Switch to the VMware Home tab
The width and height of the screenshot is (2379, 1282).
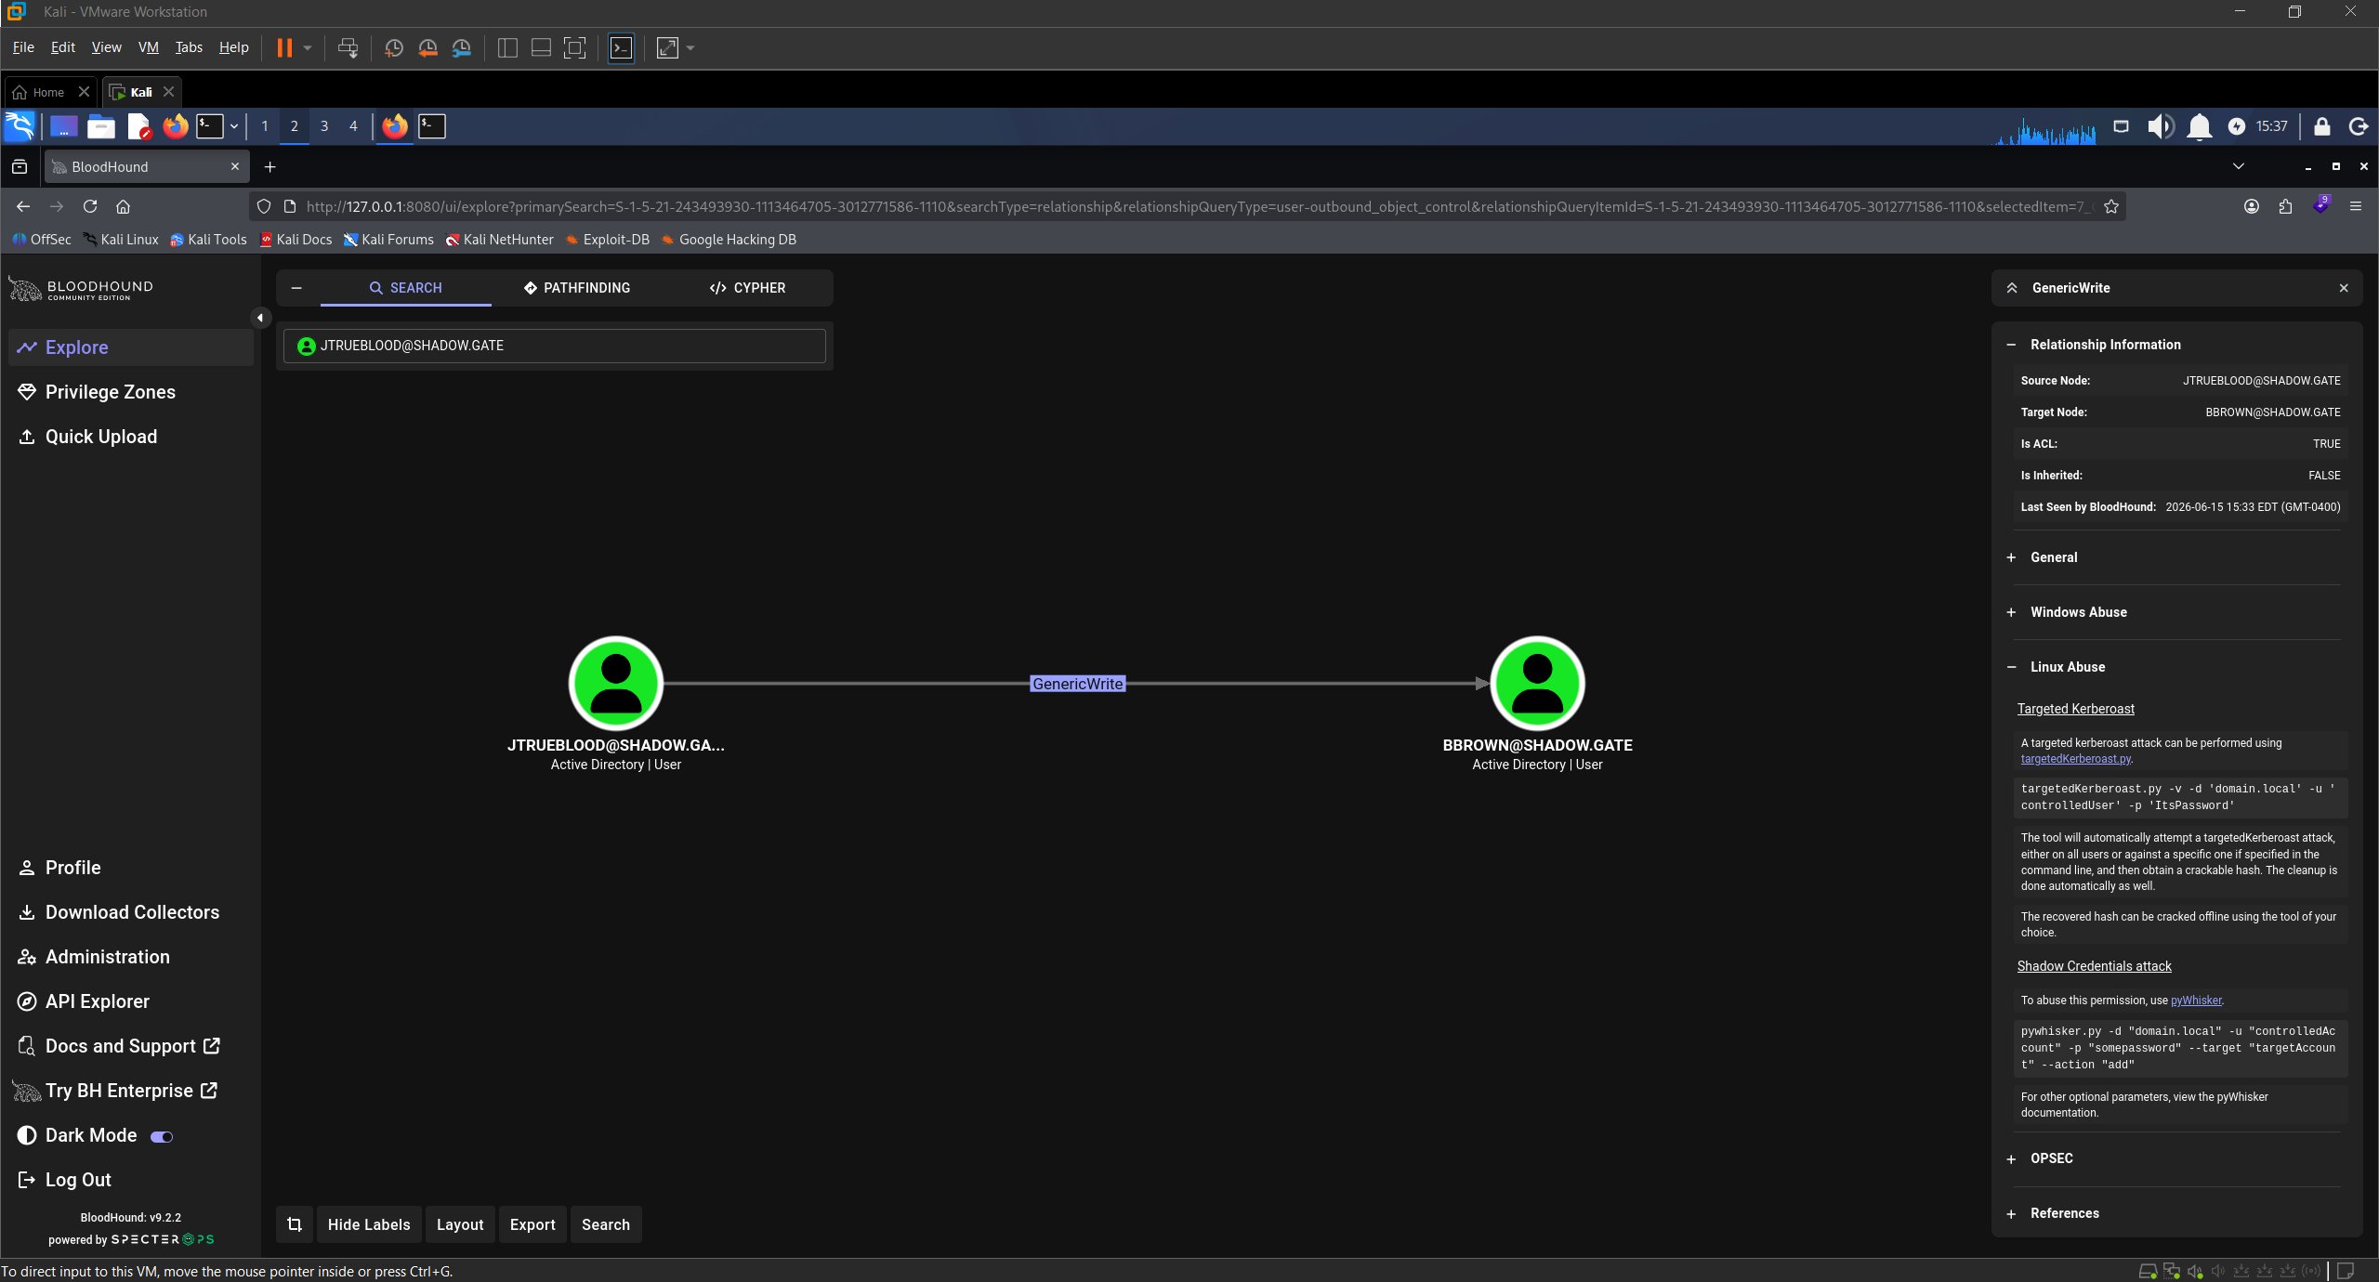pyautogui.click(x=40, y=92)
